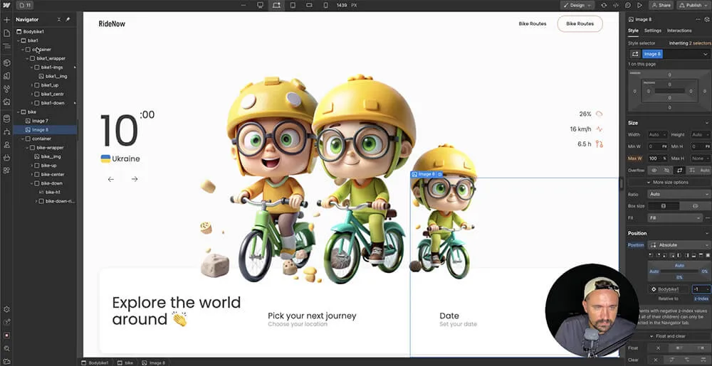Viewport: 712px width, 366px height.
Task: Switch to the Style tab
Action: tap(633, 31)
